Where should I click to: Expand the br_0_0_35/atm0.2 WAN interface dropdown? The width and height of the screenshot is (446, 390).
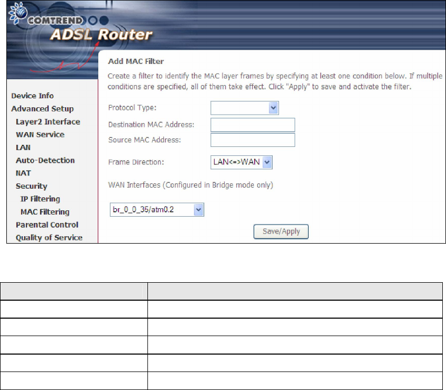(157, 210)
